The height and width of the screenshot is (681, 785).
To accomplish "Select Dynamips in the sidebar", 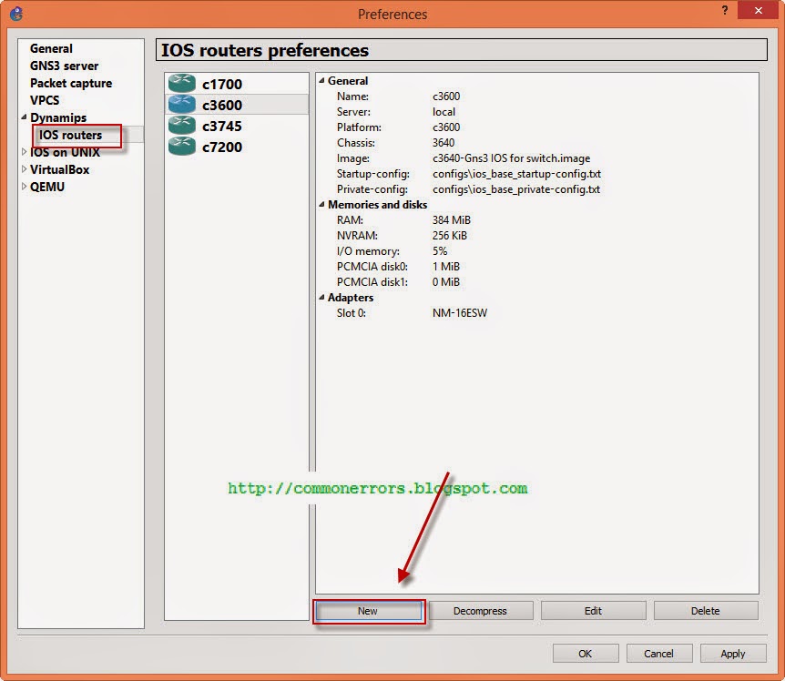I will click(58, 117).
